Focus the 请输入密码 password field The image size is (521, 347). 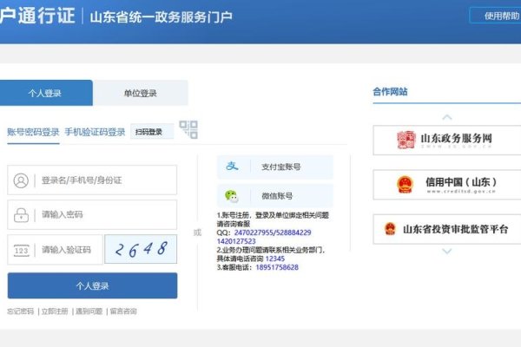[92, 214]
